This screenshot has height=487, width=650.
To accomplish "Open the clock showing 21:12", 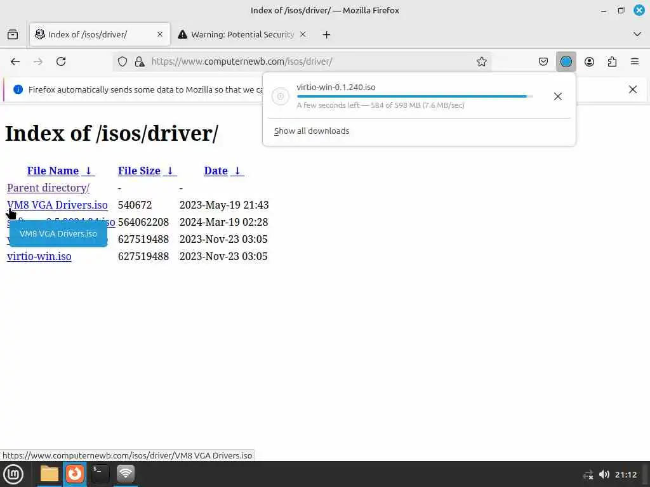I will 625,474.
